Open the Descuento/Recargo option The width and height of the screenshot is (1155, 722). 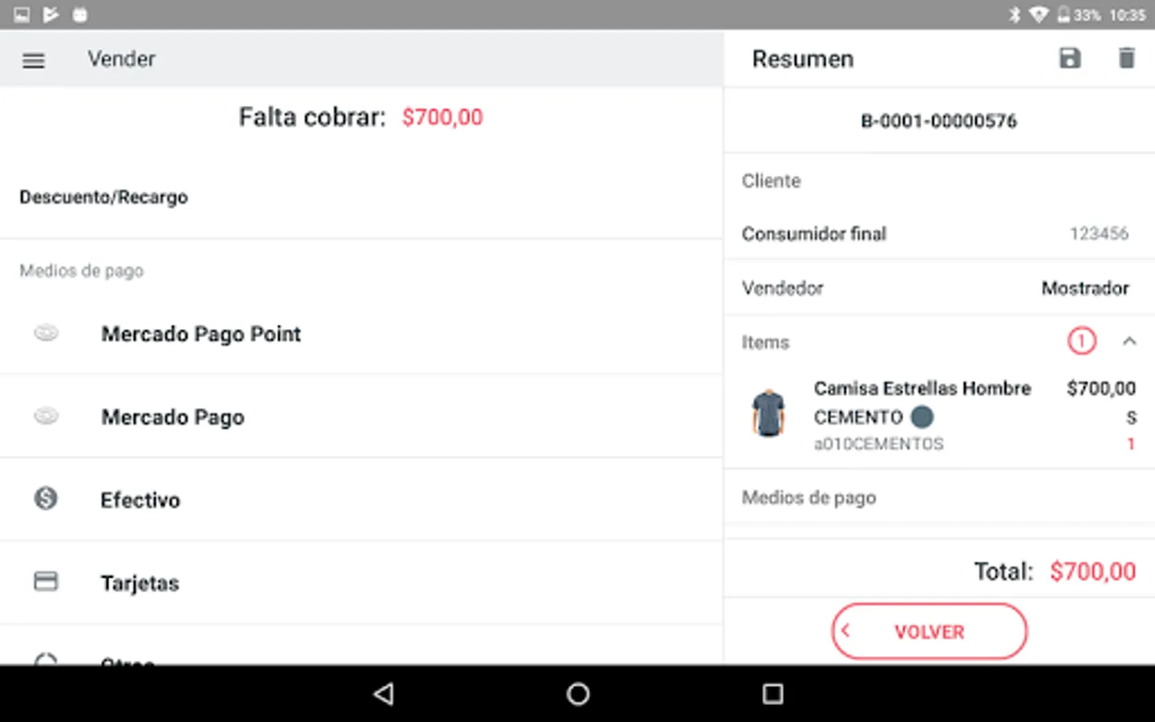click(104, 197)
